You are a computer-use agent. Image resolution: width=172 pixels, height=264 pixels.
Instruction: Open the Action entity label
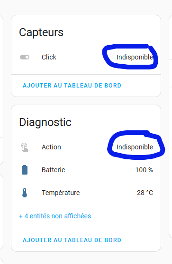51,147
